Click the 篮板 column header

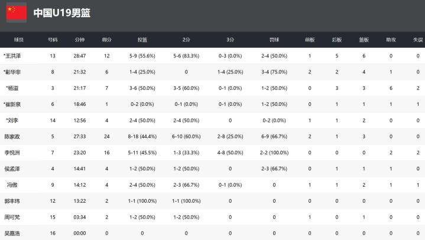tap(364, 40)
